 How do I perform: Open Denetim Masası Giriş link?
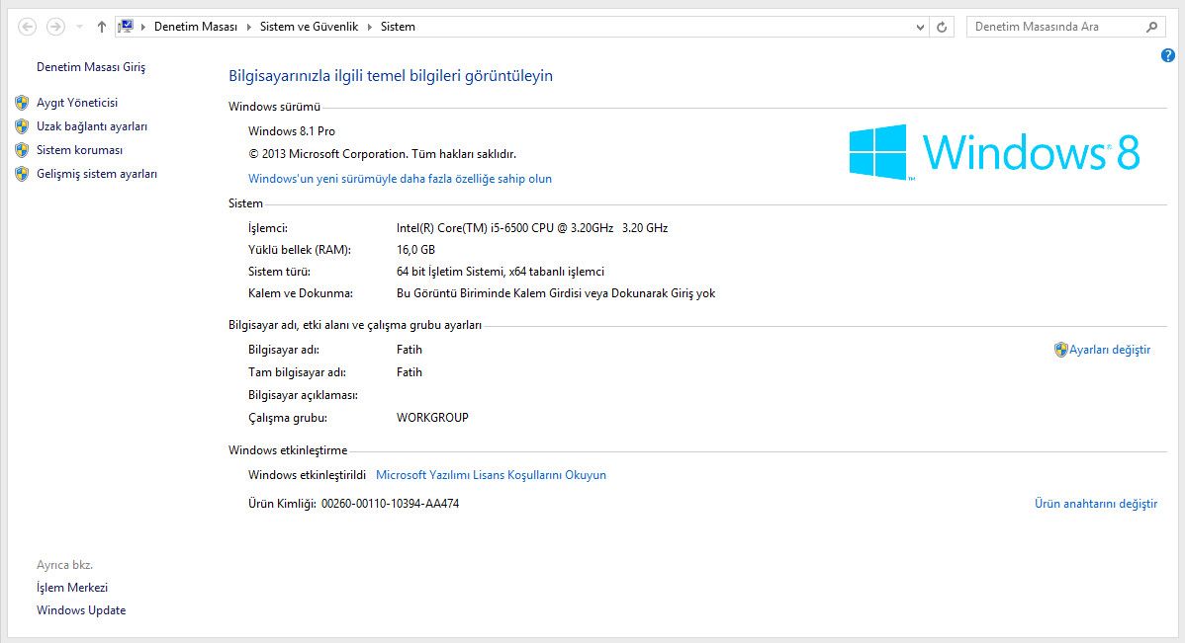pos(91,67)
